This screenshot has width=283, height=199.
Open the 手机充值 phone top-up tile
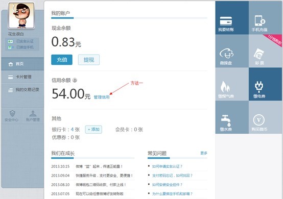265,18
